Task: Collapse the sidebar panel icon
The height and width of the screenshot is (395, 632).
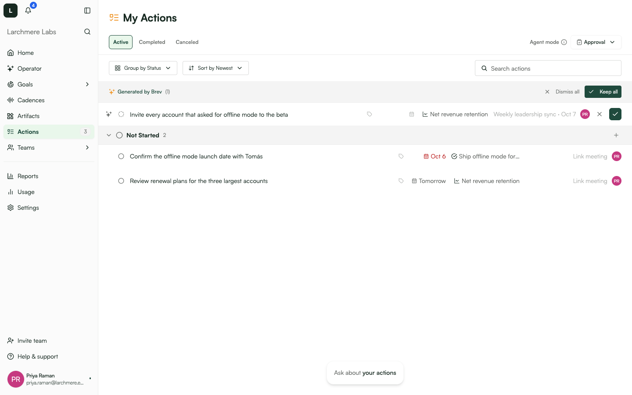Action: pyautogui.click(x=87, y=11)
